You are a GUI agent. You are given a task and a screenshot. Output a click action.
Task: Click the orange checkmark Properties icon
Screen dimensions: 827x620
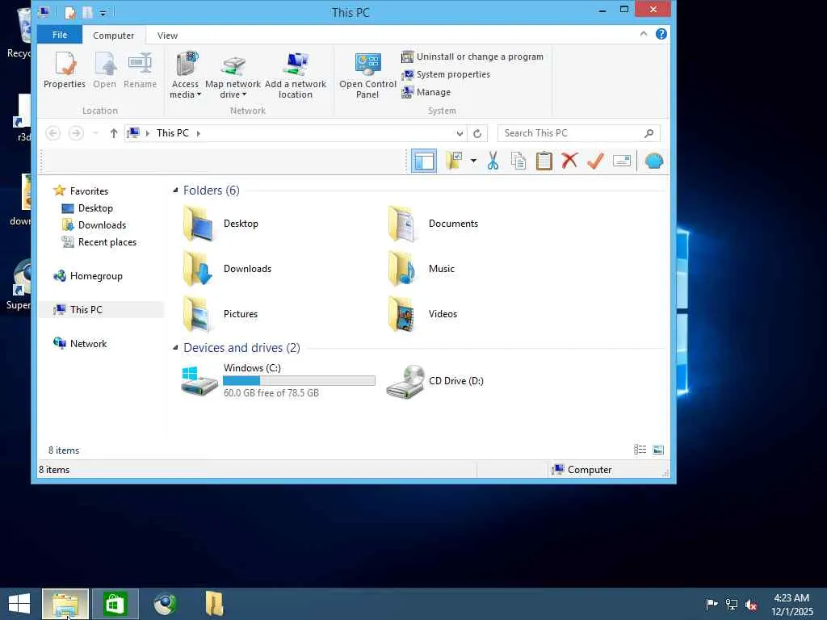click(595, 161)
